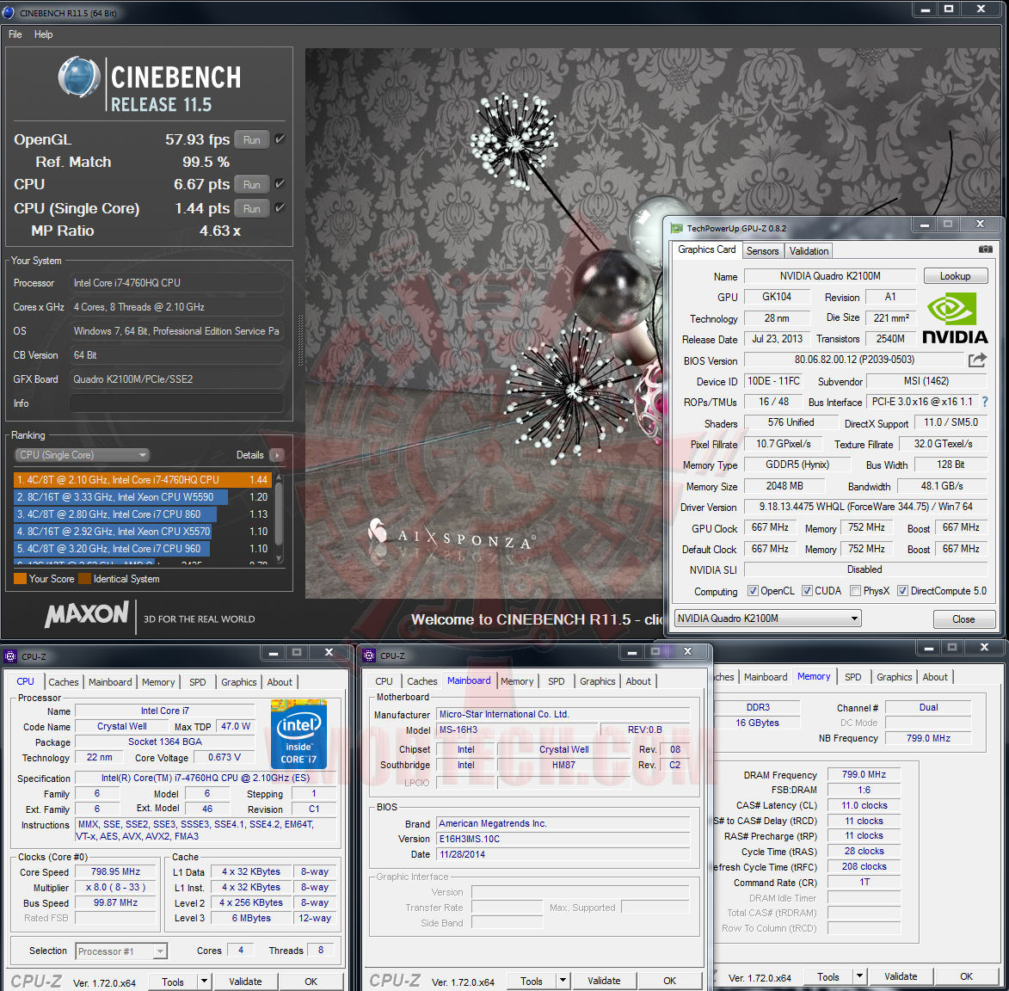
Task: Click the GPU-Z title bar icon
Action: [x=675, y=228]
